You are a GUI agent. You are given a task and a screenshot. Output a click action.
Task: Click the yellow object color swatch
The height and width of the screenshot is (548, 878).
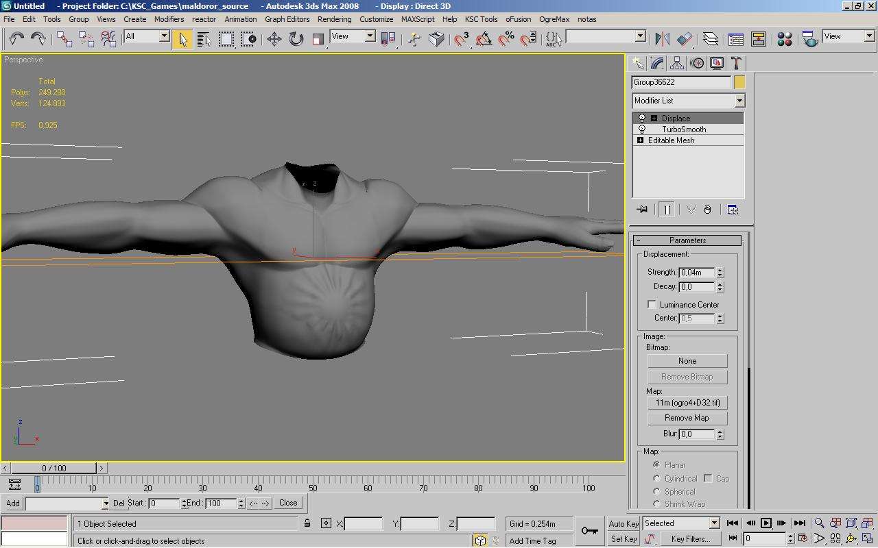coord(739,82)
